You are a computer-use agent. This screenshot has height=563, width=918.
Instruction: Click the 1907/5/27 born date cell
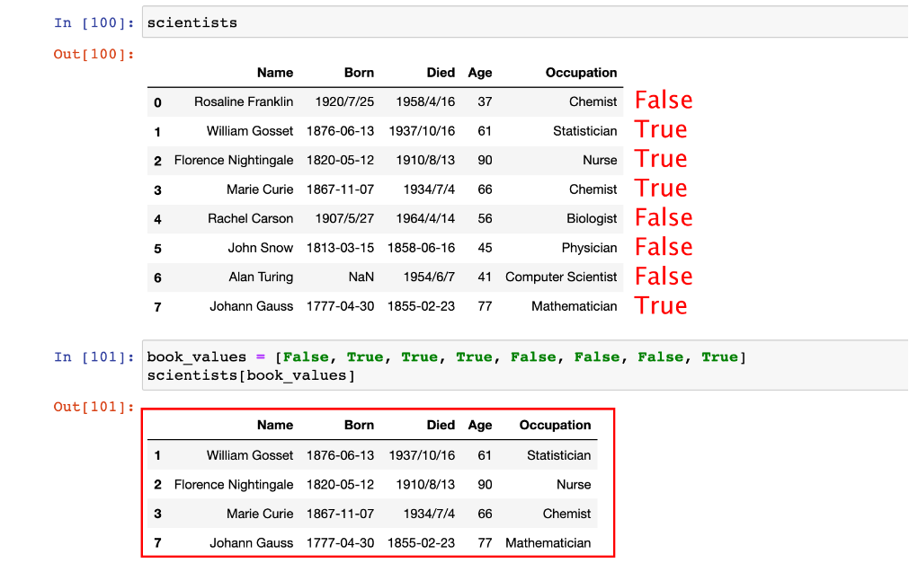coord(344,219)
